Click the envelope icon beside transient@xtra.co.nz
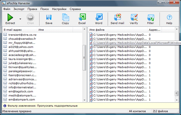The image size is (181, 115). 5,35
